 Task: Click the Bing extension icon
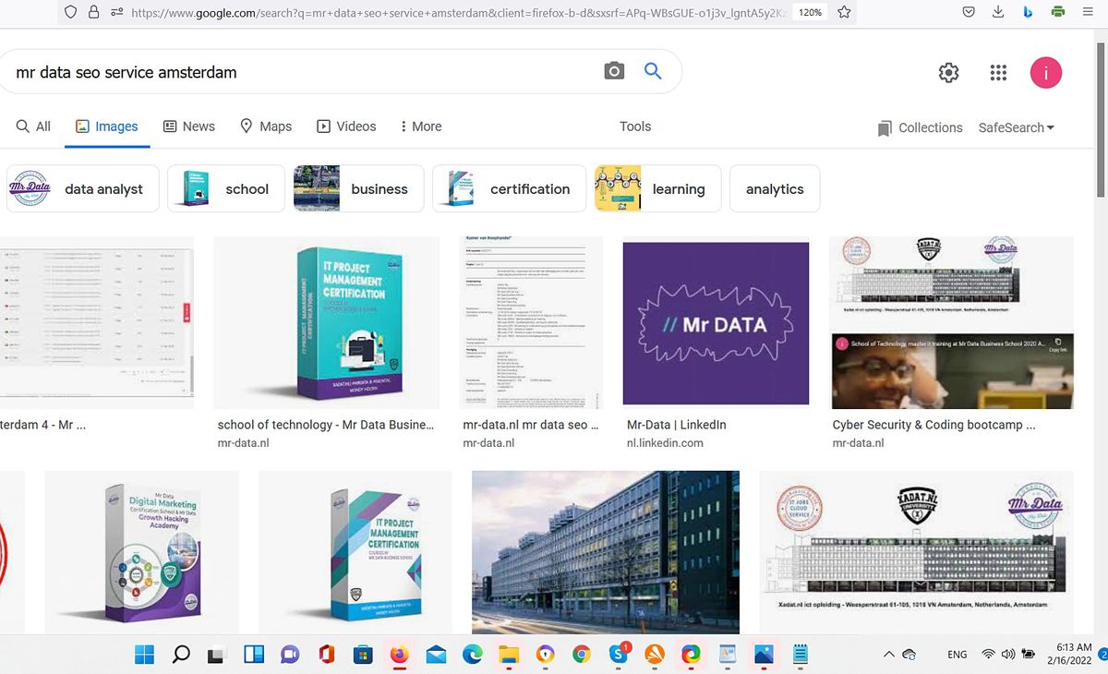[1027, 12]
